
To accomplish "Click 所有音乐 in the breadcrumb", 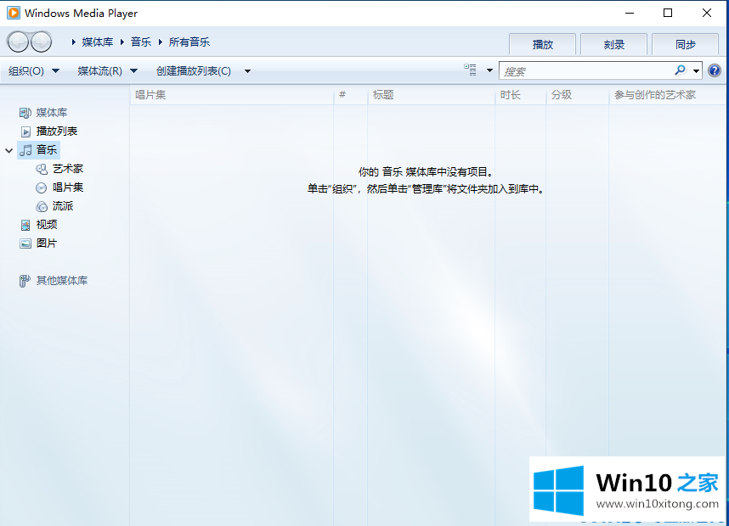I will coord(189,42).
